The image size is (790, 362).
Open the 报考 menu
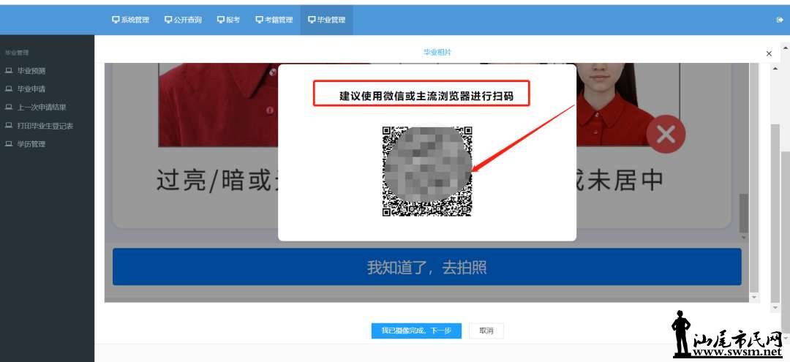click(x=228, y=20)
